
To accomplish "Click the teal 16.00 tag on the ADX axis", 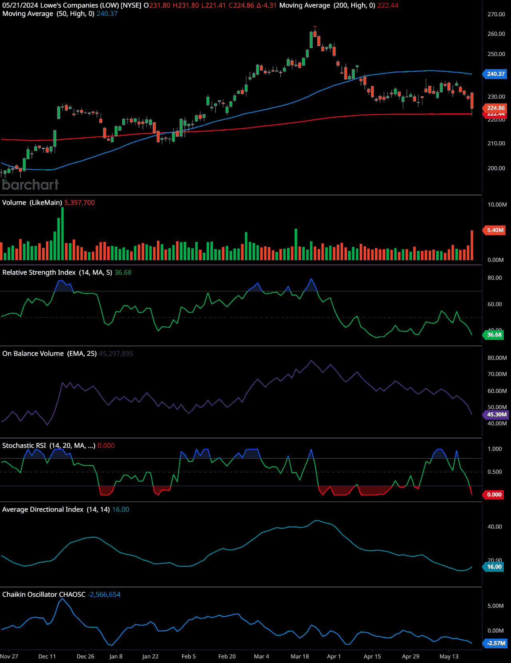I will click(x=494, y=567).
